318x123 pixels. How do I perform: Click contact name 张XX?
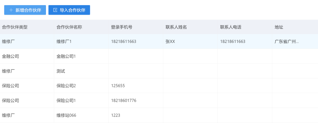tap(170, 41)
